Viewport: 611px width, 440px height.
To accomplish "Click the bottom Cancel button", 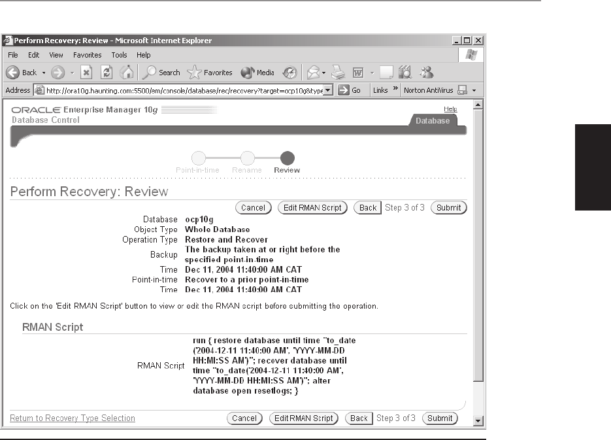I will pos(244,418).
